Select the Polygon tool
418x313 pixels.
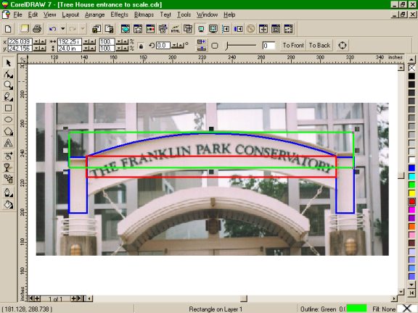tap(8, 131)
